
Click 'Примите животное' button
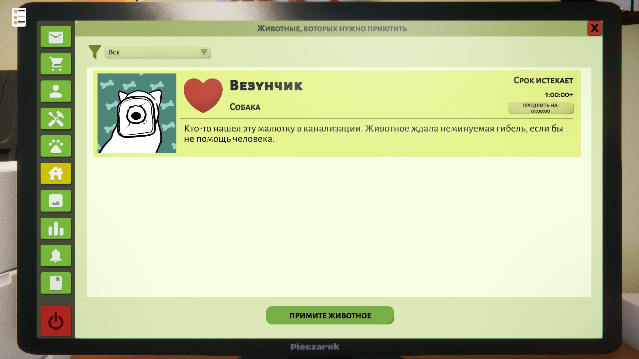click(330, 315)
